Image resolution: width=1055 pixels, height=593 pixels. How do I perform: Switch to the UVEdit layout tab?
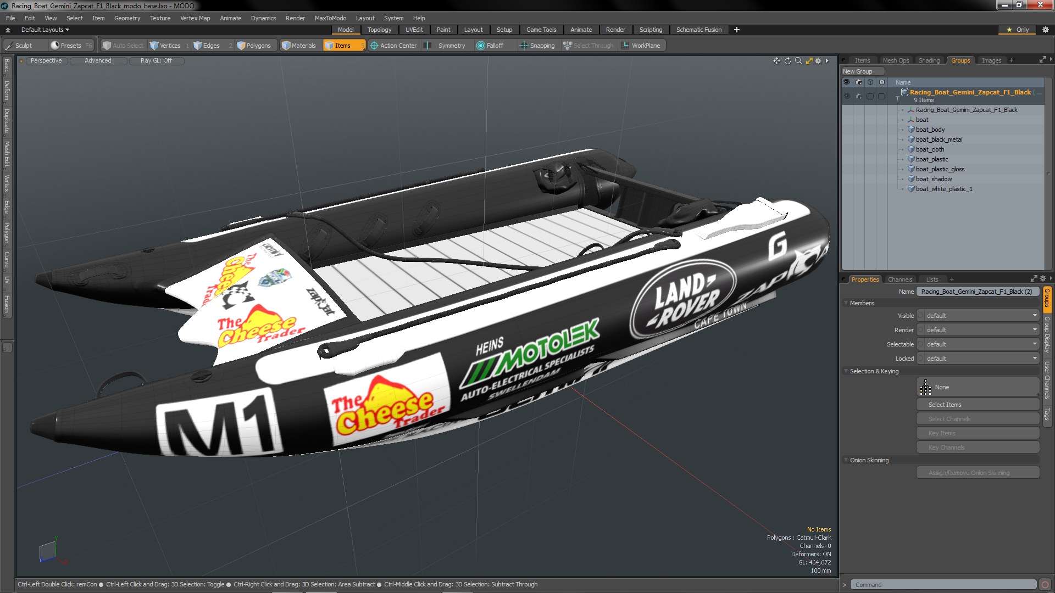pos(414,30)
